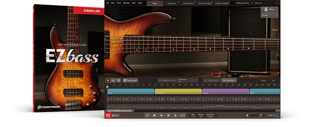Toggle the metronome on or off
Viewport: 314px width, 127px height.
coord(175,115)
